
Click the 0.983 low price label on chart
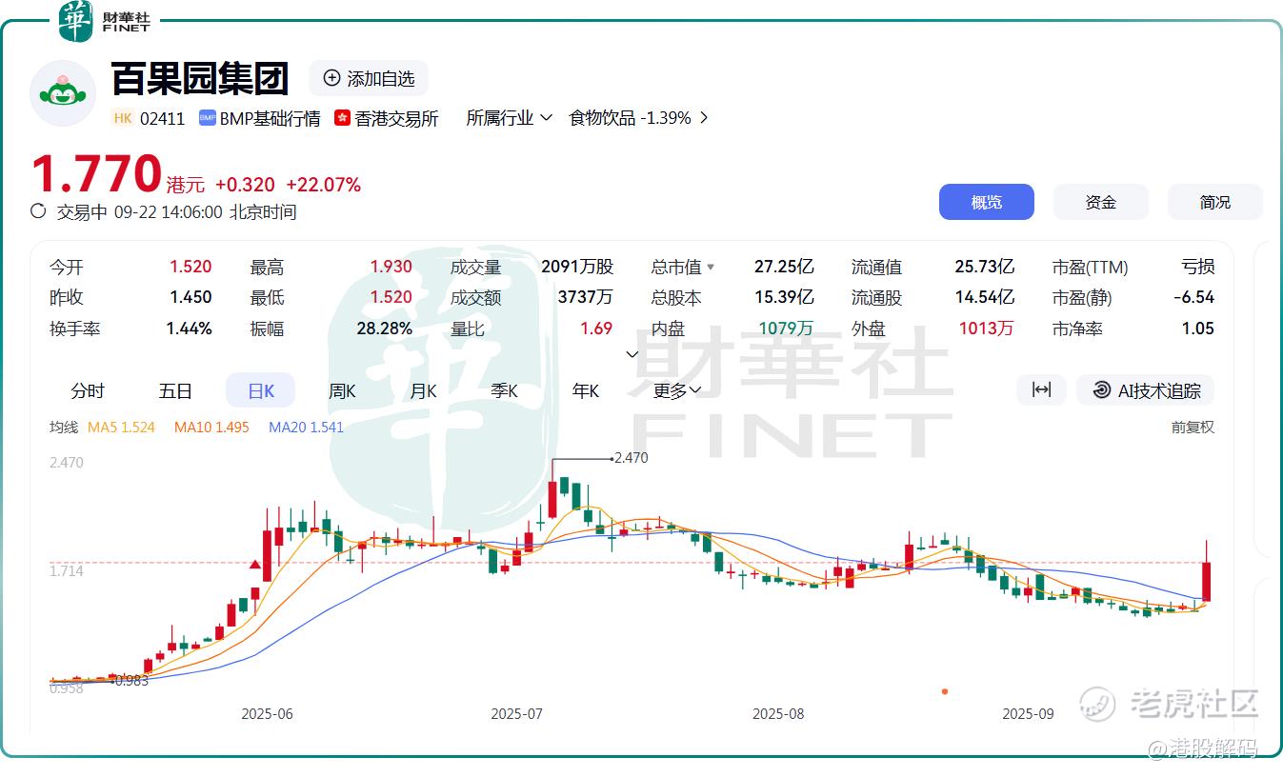131,681
